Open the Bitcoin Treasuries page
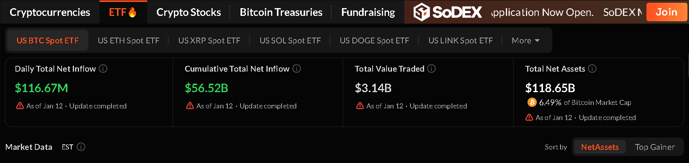 (281, 12)
